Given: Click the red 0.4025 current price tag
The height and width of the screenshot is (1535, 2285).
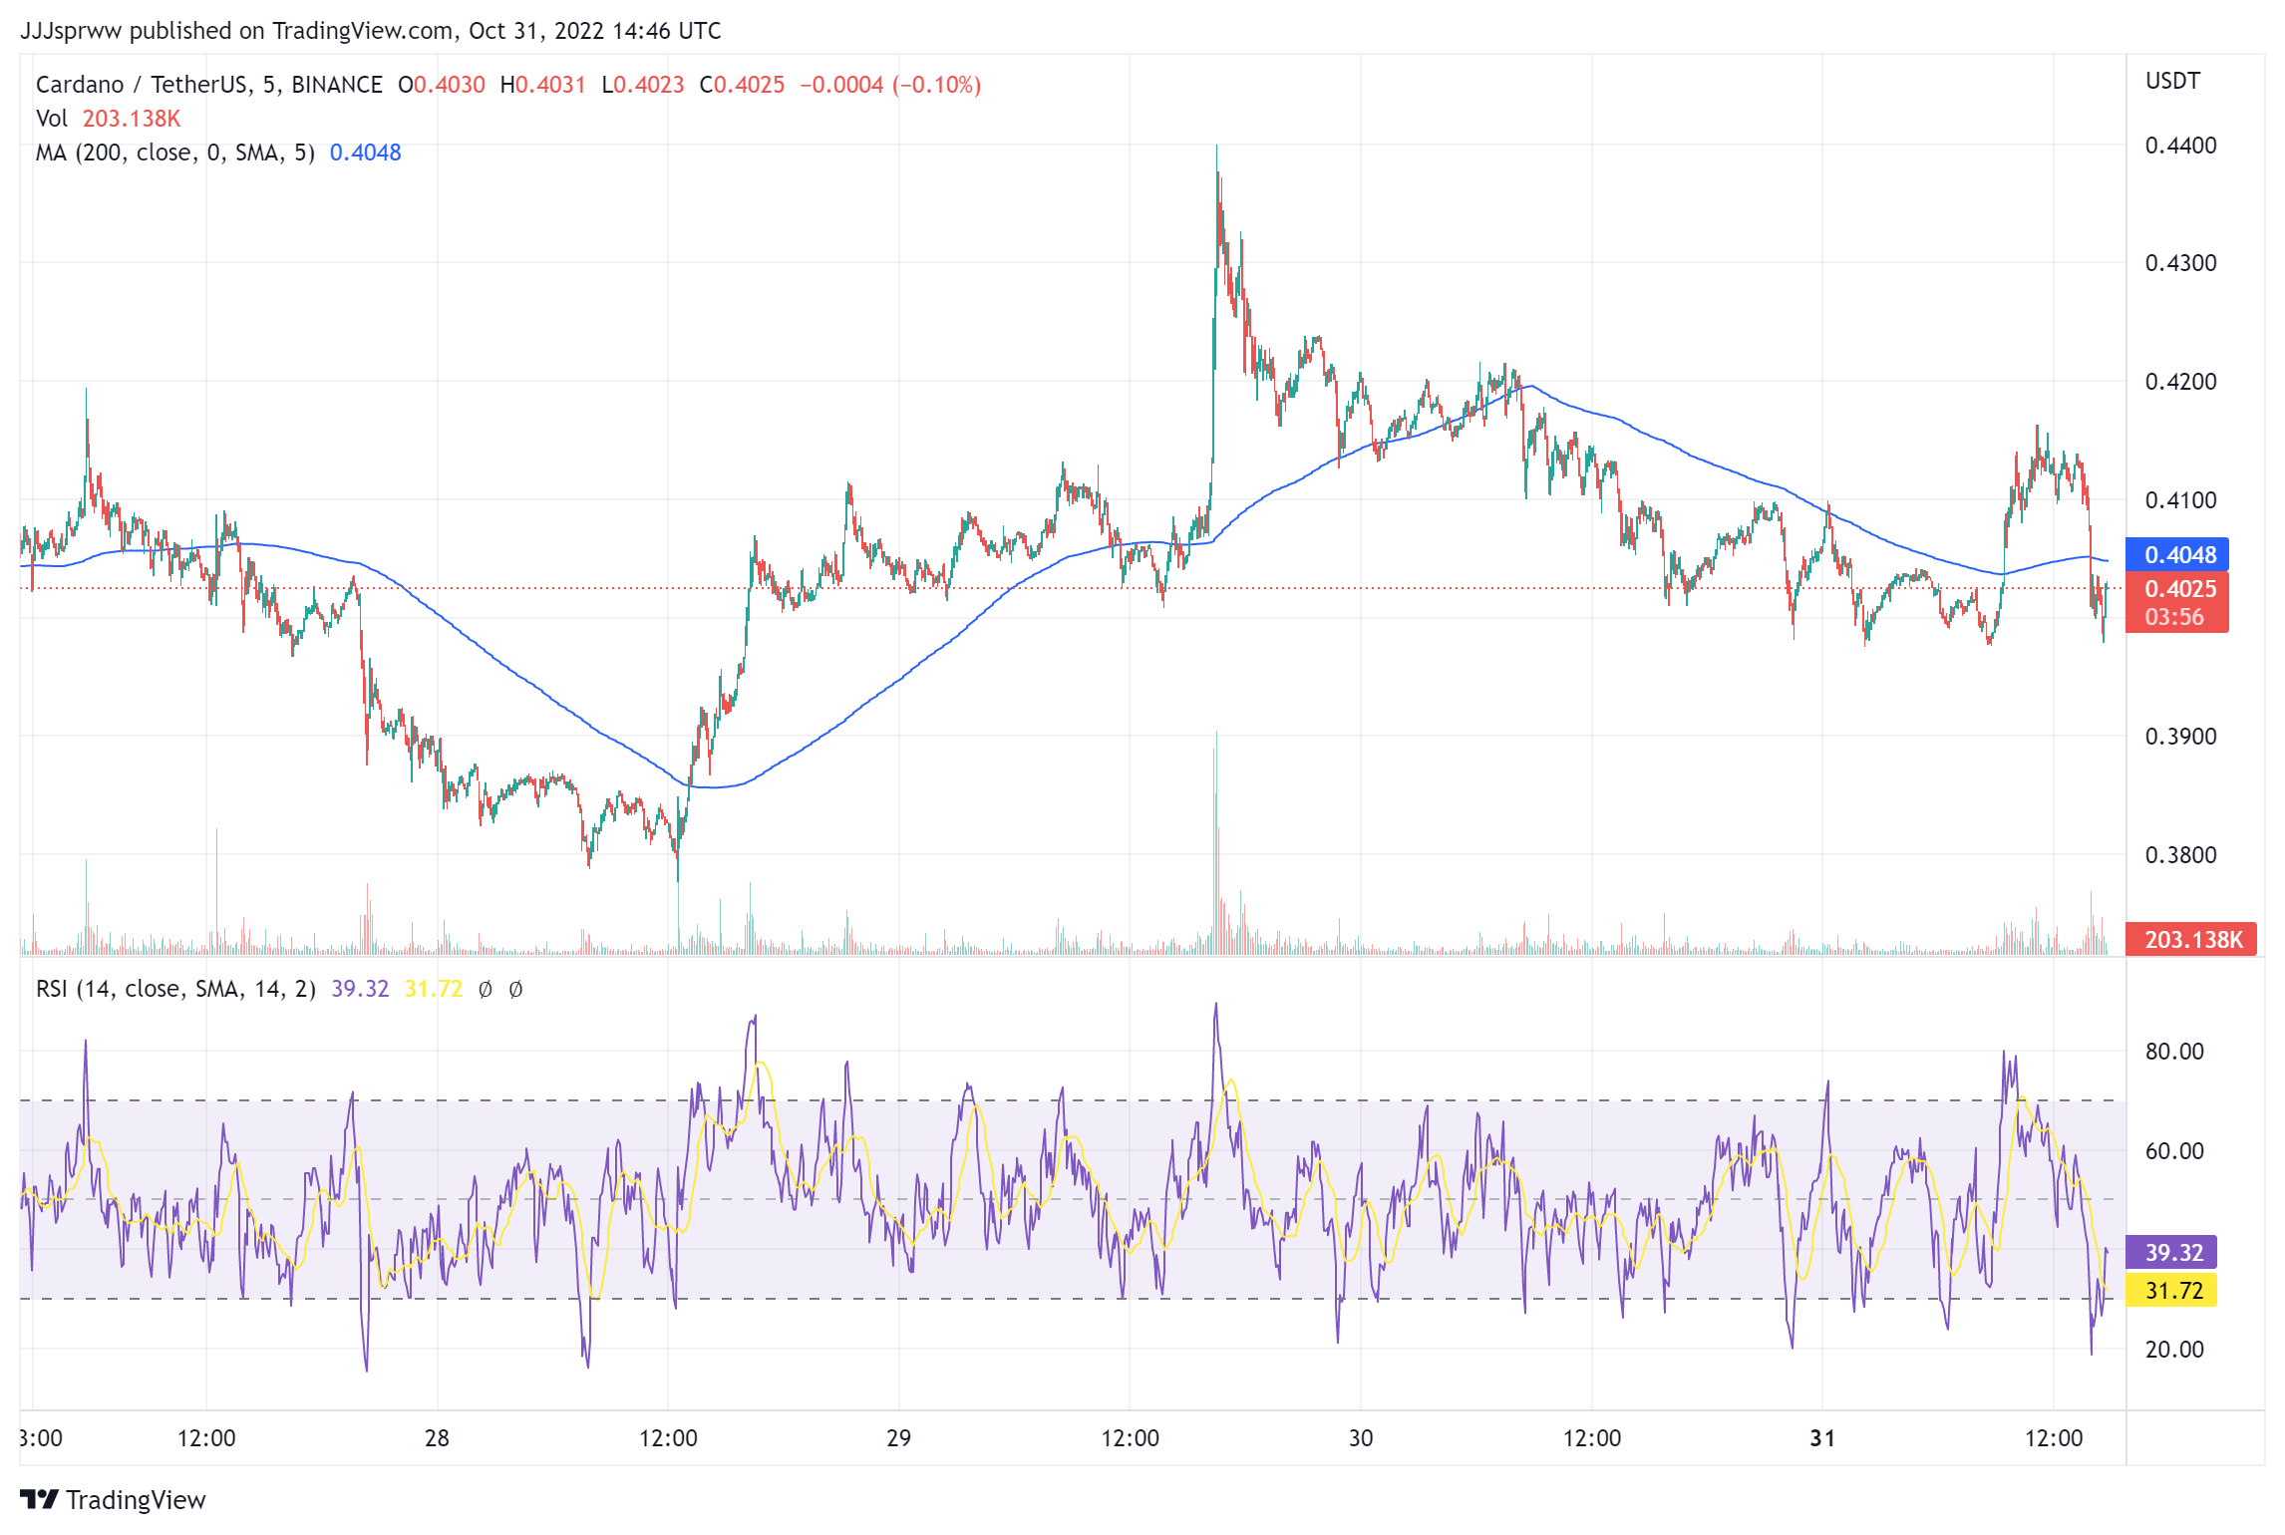Looking at the screenshot, I should pos(2177,589).
